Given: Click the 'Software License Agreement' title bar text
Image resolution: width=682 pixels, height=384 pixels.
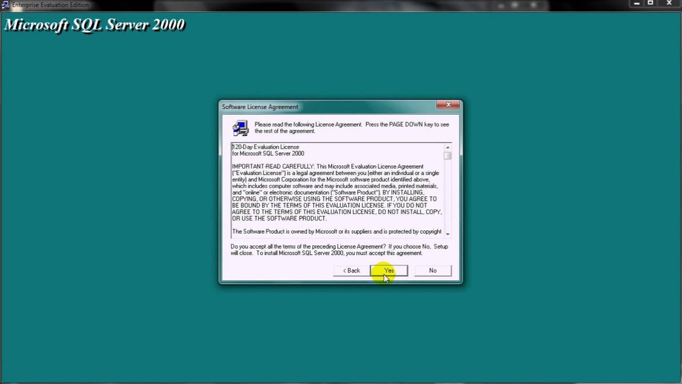Looking at the screenshot, I should click(260, 107).
